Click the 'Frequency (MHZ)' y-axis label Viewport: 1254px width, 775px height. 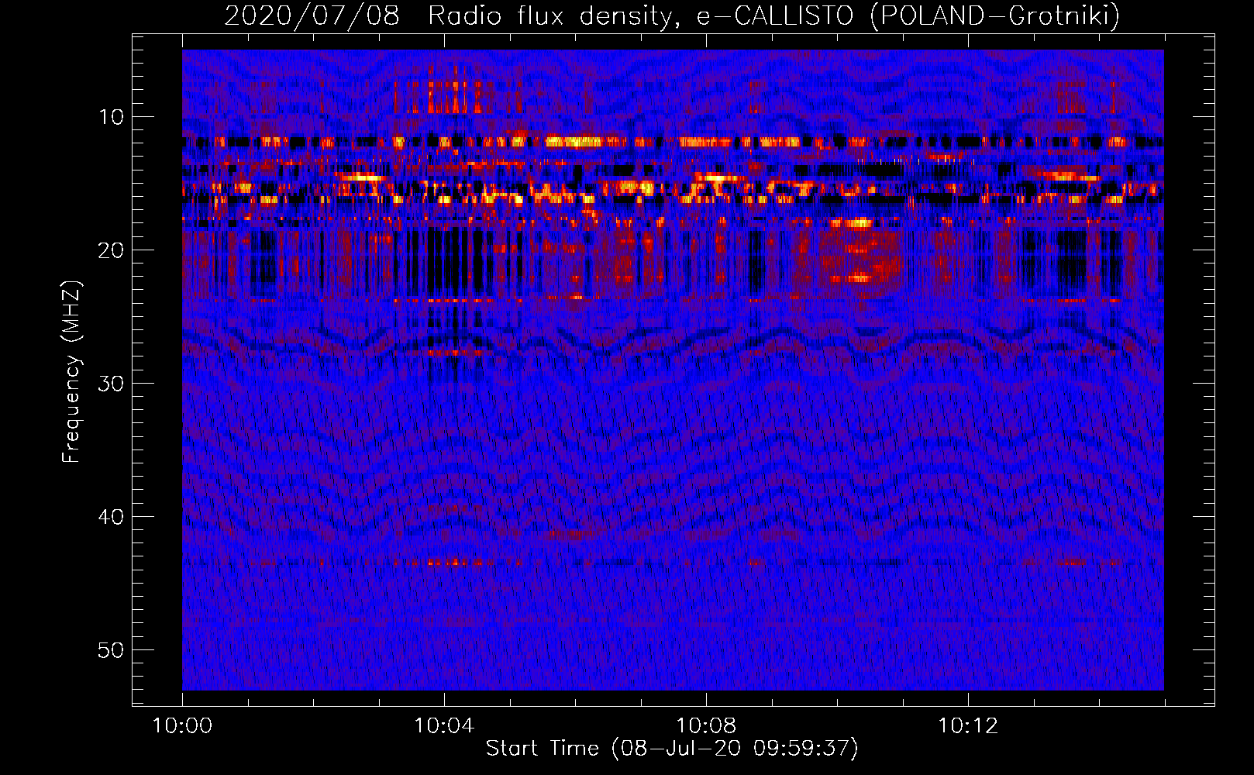(71, 372)
